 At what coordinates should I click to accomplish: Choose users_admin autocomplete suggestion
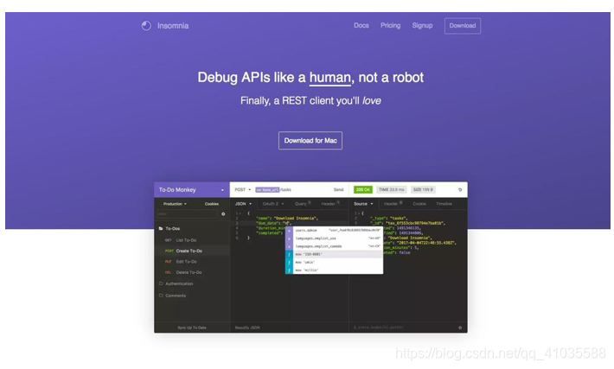pyautogui.click(x=334, y=231)
